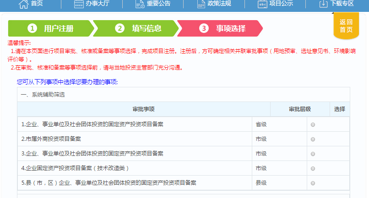
Task: Click step 2 填写信息 in progress bar
Action: tap(137, 28)
